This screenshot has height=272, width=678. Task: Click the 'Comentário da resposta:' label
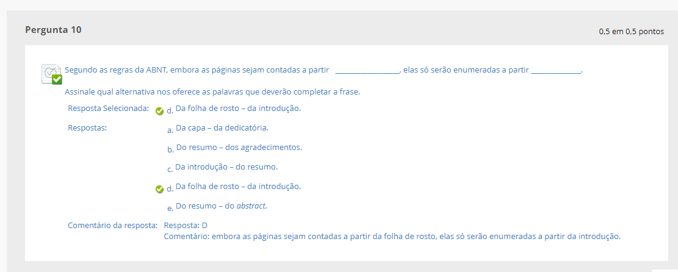click(112, 226)
